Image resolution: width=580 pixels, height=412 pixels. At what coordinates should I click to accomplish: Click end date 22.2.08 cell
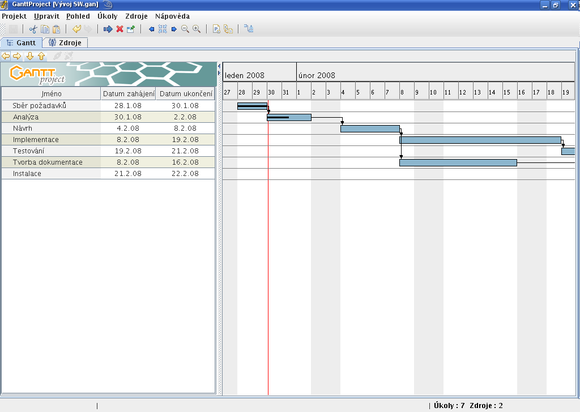tap(185, 174)
